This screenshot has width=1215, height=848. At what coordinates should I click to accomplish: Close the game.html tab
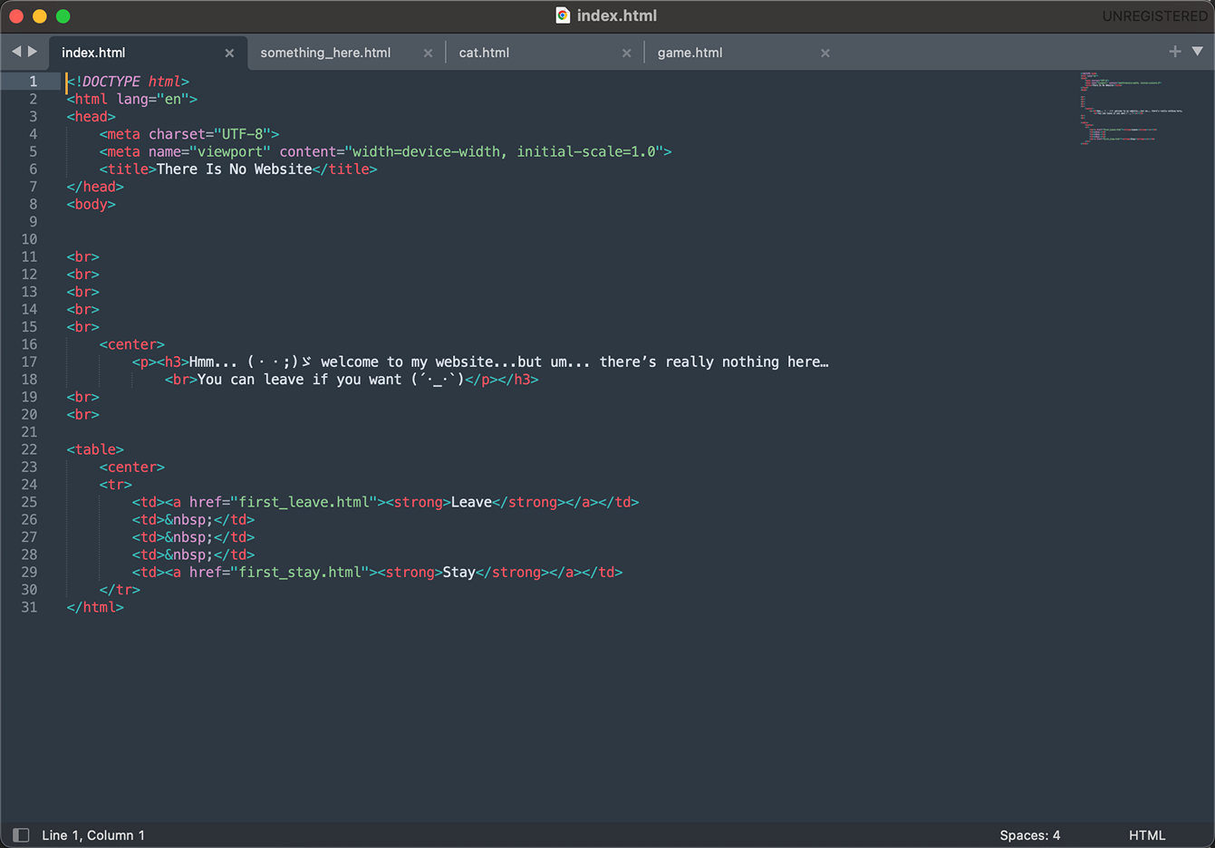(824, 53)
